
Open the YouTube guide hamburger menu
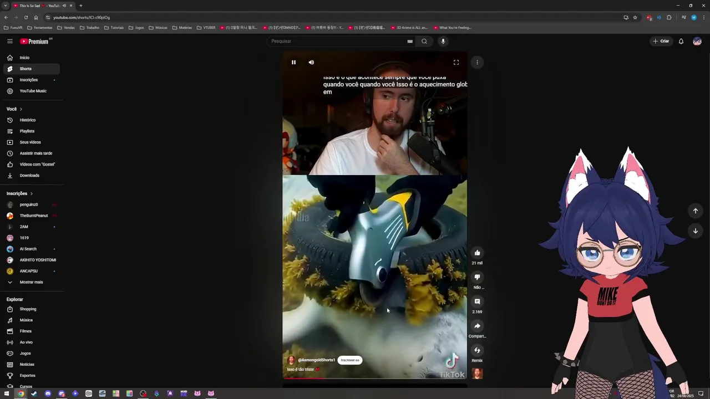coord(10,41)
